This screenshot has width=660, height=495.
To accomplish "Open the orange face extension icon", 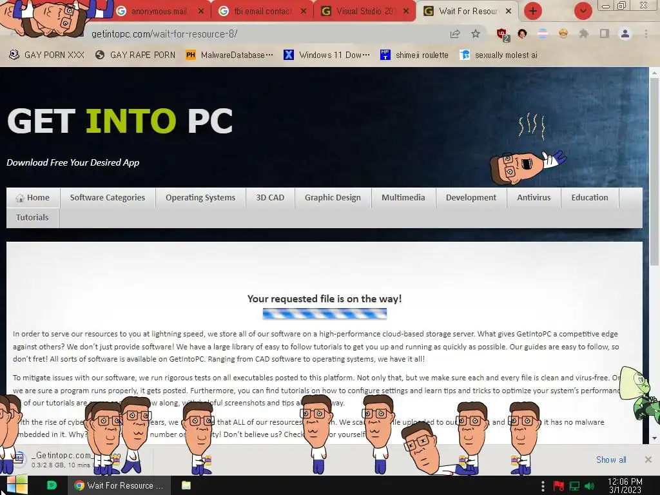I will 563,34.
